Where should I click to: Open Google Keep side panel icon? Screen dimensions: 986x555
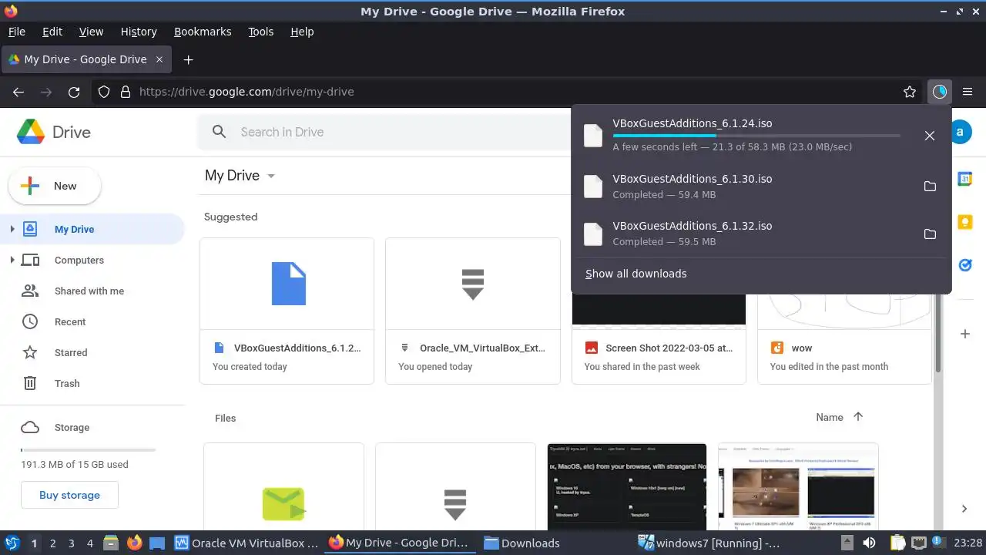964,222
